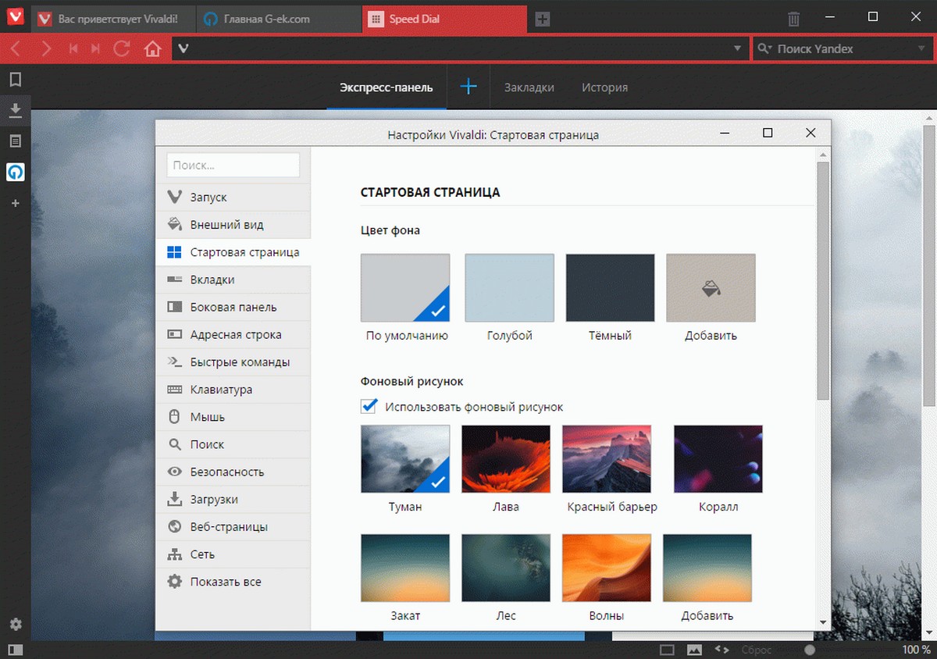Choose the Туман background image
Screen dimensions: 937x659
coord(405,459)
